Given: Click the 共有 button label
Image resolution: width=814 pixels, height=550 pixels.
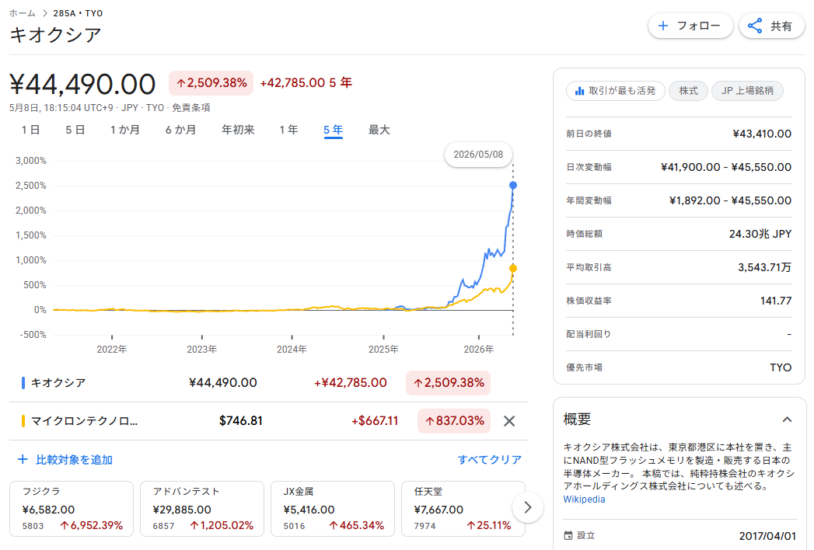Looking at the screenshot, I should (x=781, y=26).
